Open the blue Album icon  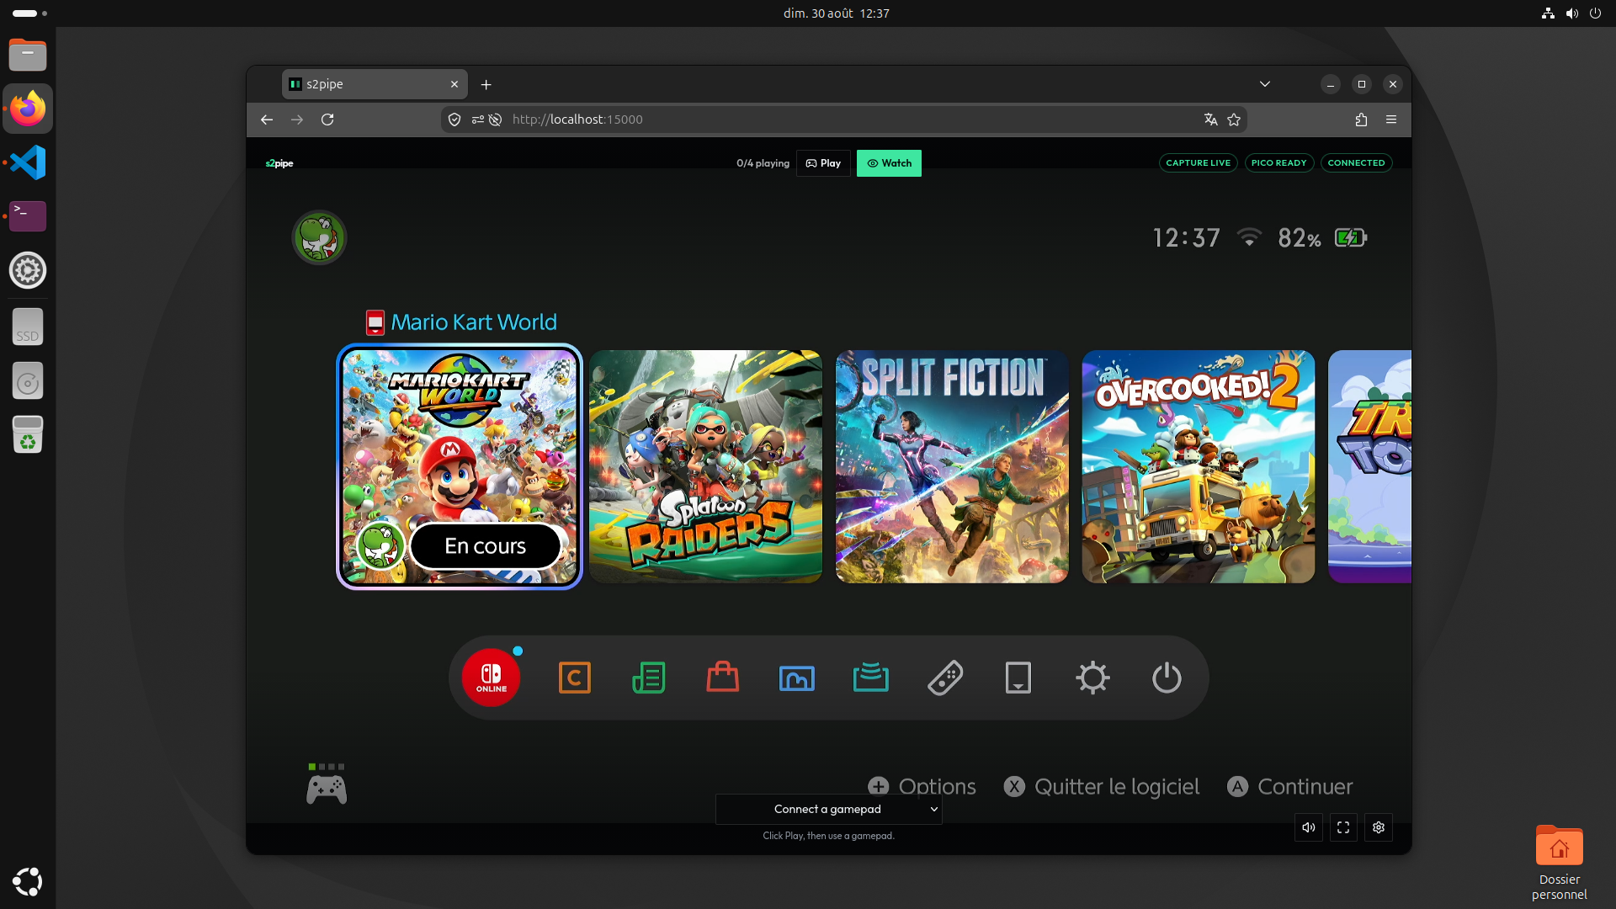click(x=797, y=678)
